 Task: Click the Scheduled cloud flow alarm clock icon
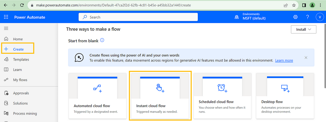pos(222,88)
